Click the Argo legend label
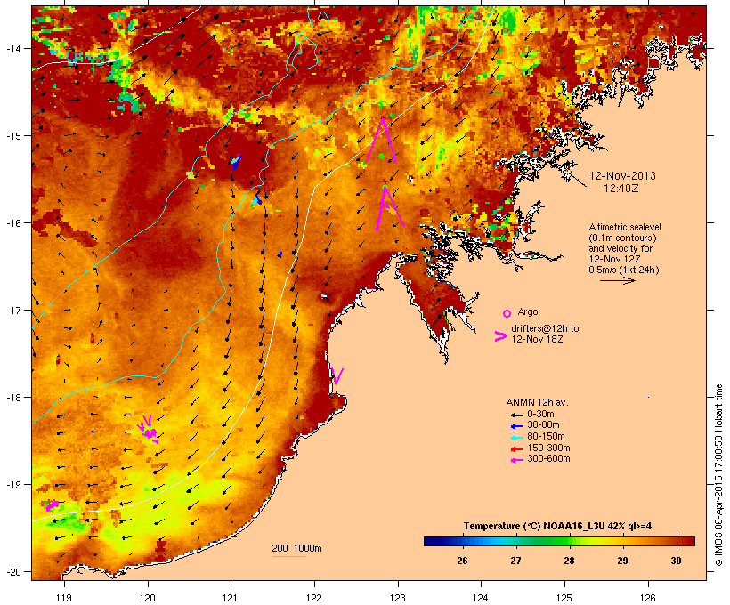Image resolution: width=730 pixels, height=605 pixels. click(528, 311)
